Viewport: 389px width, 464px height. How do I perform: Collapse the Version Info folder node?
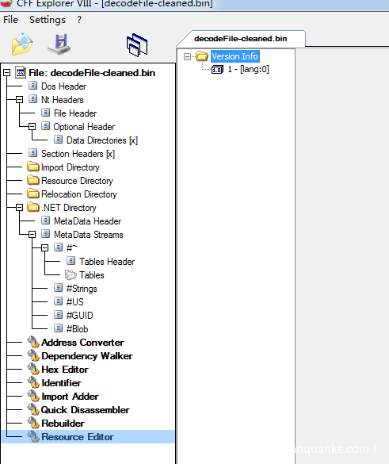[x=187, y=56]
